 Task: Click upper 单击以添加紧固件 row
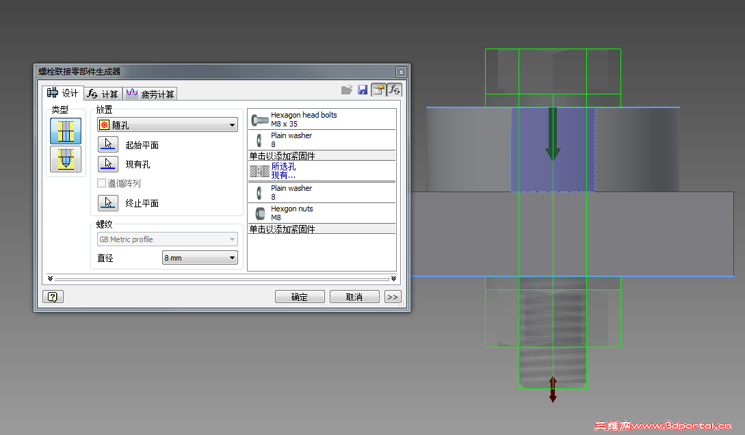point(322,156)
